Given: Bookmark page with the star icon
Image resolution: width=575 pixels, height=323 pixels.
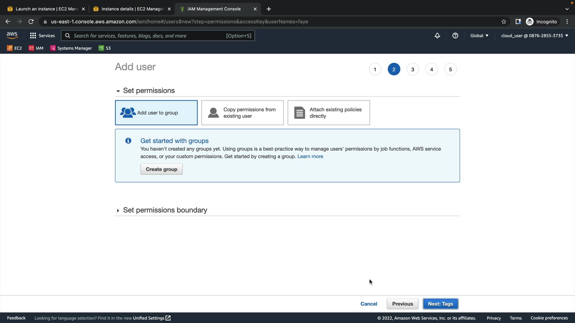Looking at the screenshot, I should 504,22.
